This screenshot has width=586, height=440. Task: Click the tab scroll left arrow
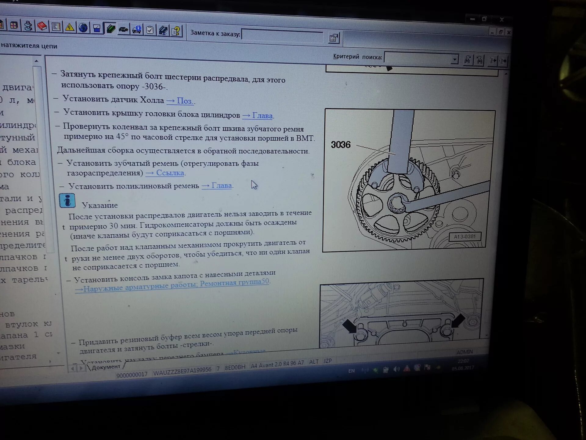pos(72,369)
